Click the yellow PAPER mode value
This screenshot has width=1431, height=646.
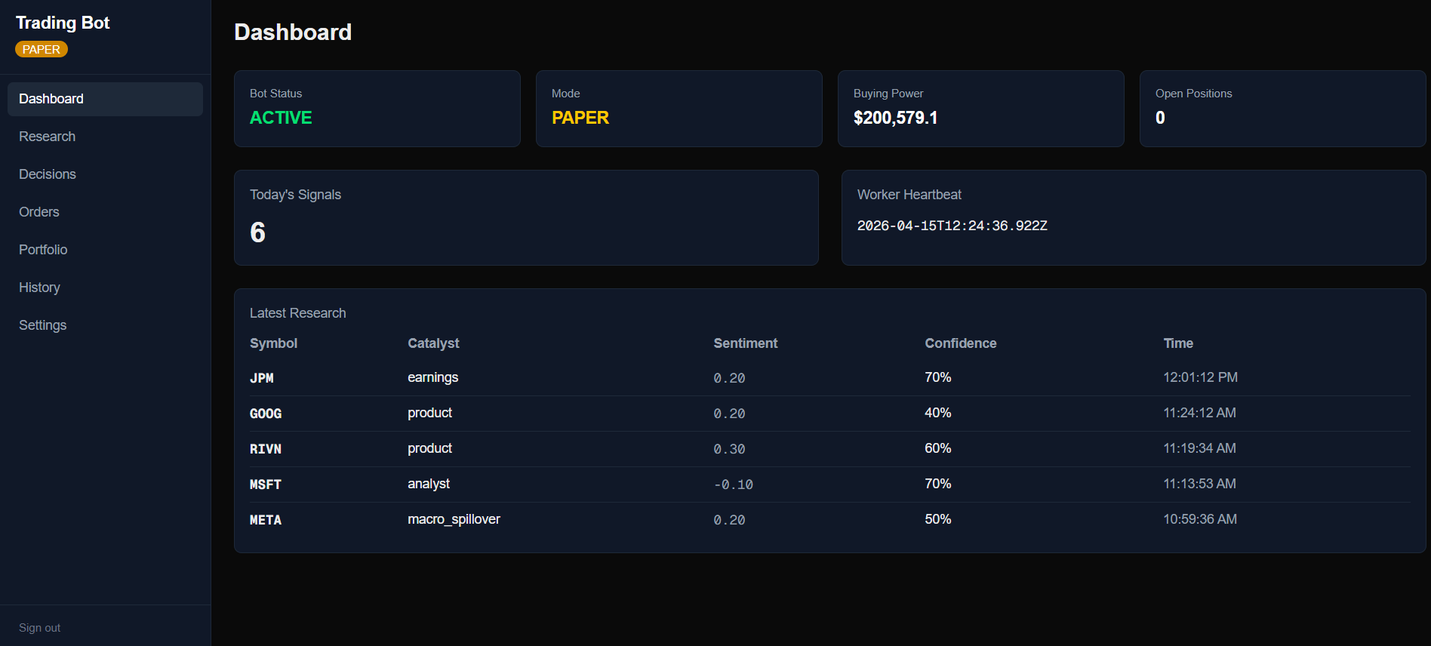[580, 118]
